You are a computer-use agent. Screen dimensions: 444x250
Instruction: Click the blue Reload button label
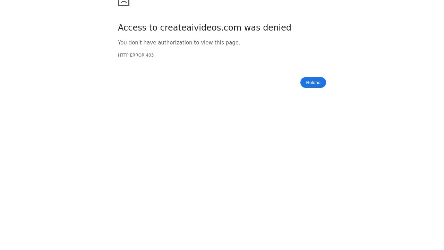click(x=313, y=82)
